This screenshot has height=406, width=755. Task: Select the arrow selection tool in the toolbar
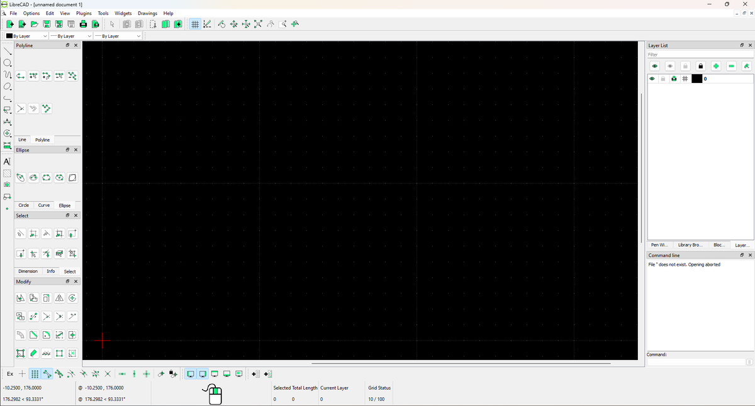113,24
